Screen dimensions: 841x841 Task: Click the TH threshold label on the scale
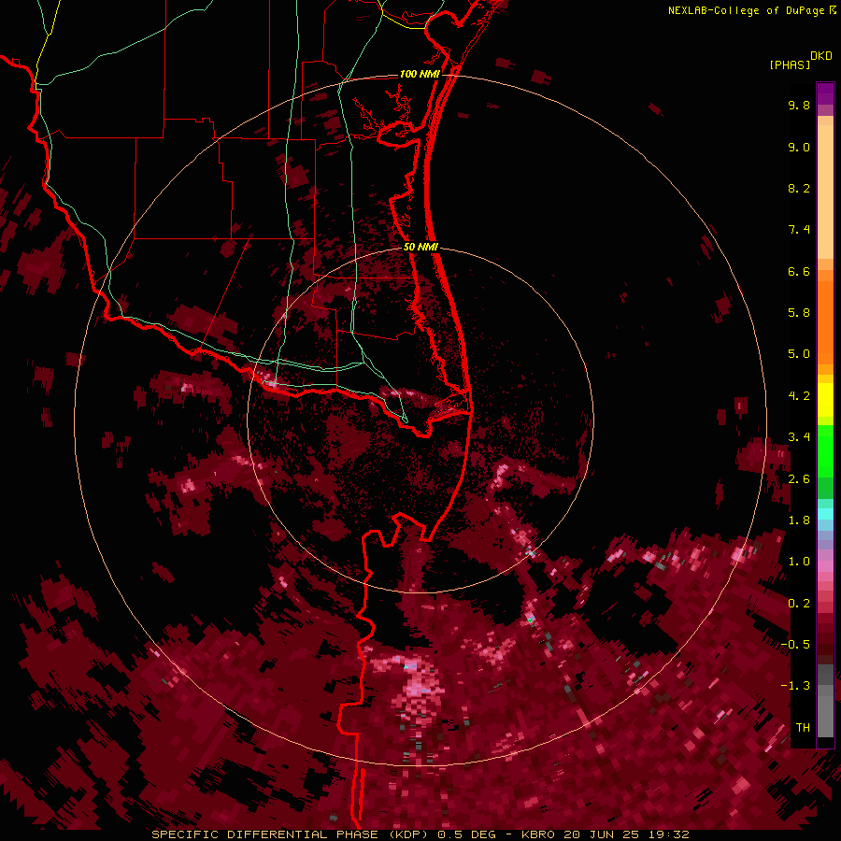pyautogui.click(x=803, y=728)
